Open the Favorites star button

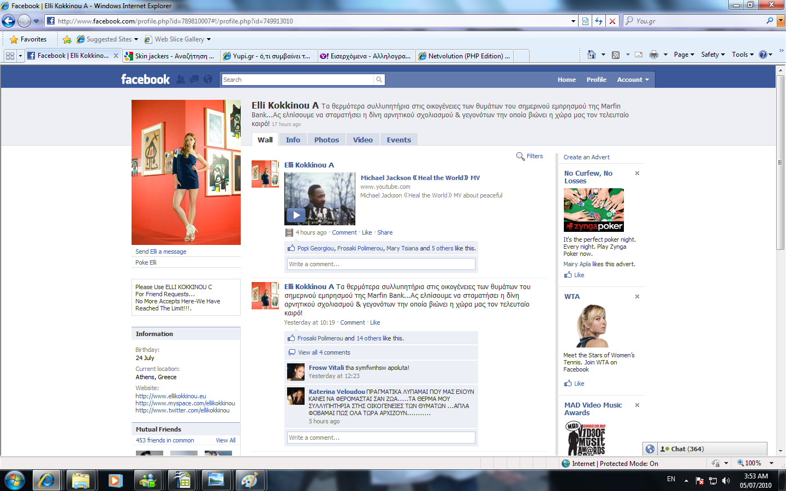[28, 39]
